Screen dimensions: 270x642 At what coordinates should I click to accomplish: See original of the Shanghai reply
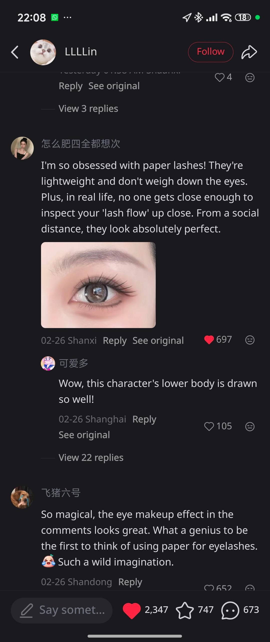point(84,435)
